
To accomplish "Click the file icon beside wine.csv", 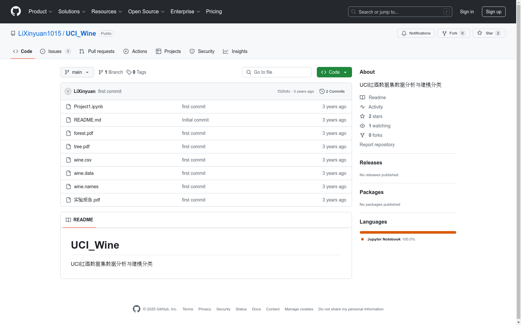I will click(68, 160).
